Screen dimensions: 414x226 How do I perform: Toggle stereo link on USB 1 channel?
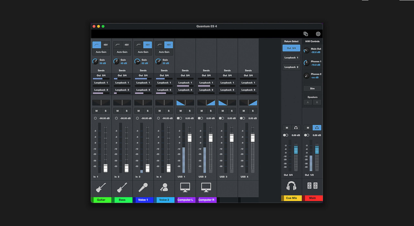click(179, 118)
